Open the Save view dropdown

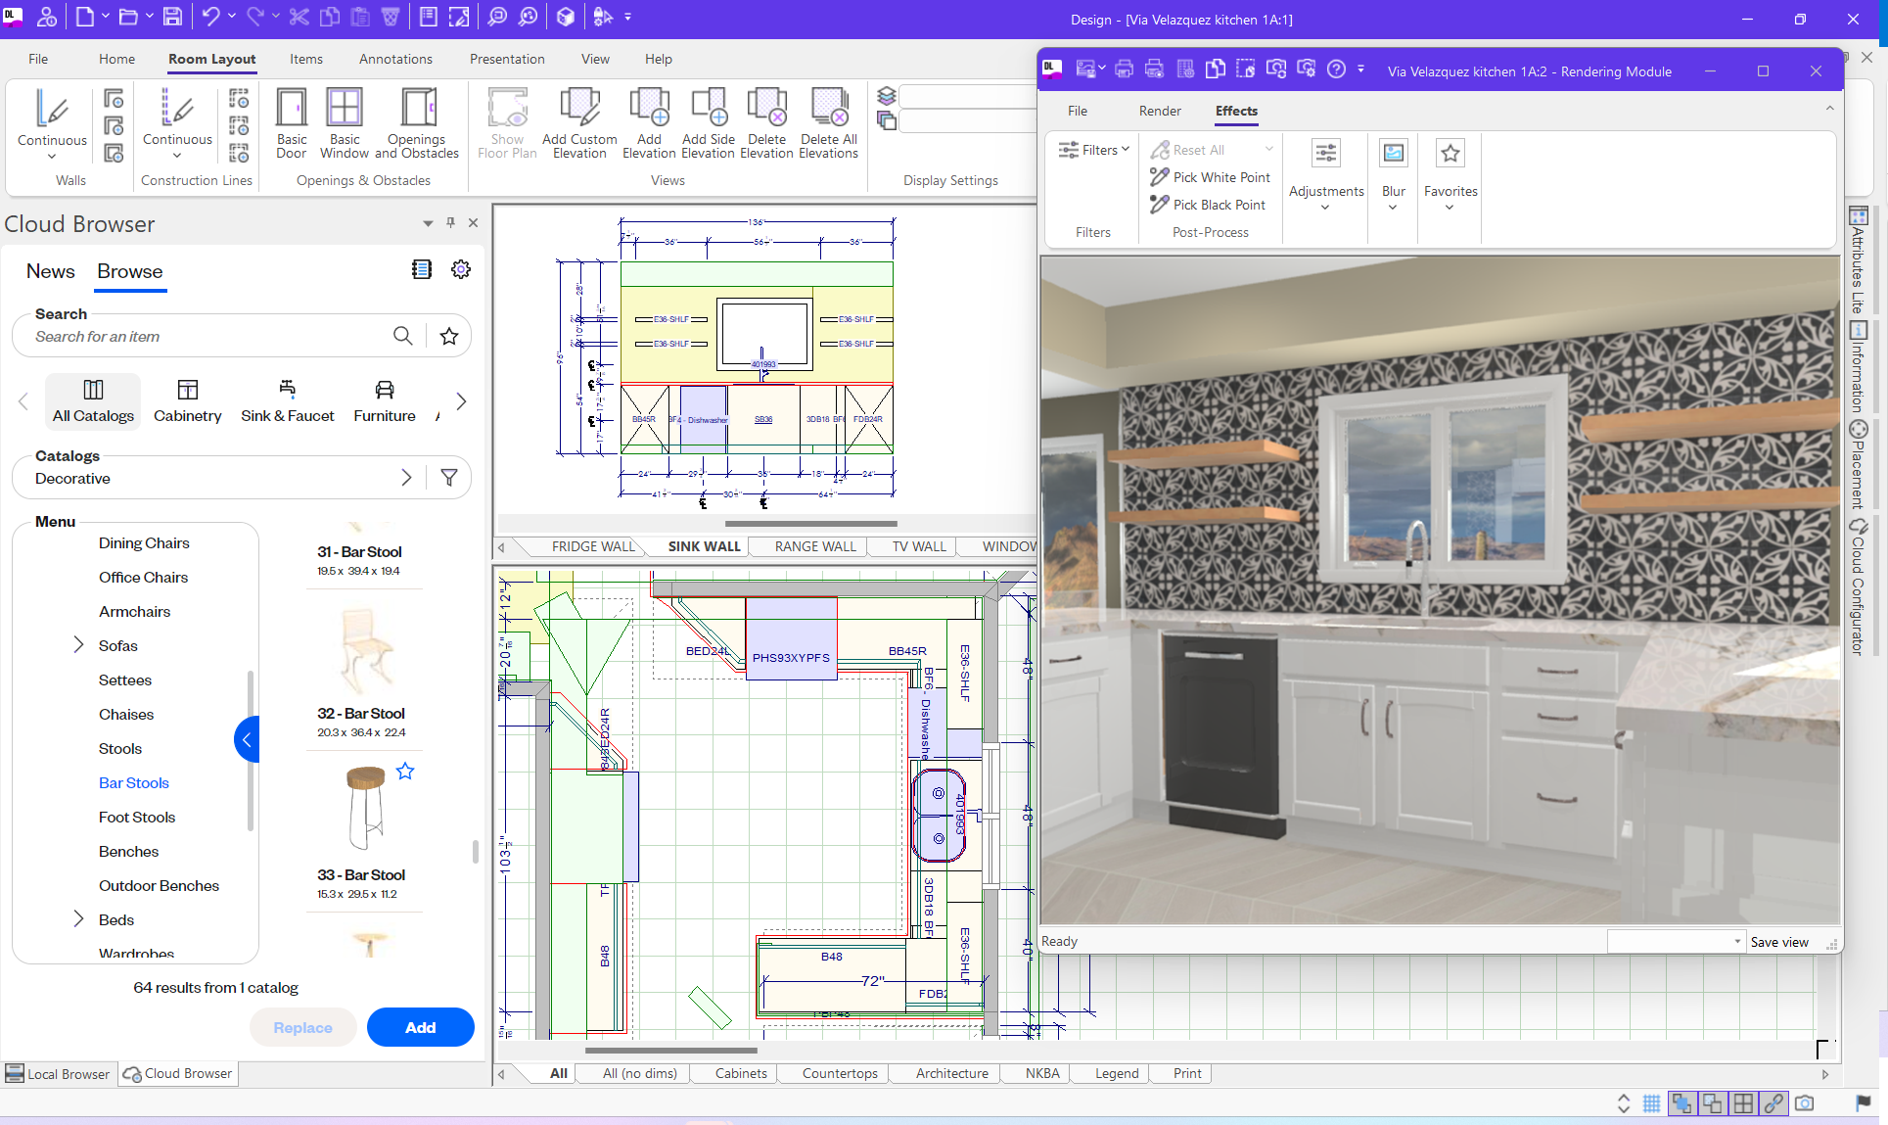(x=1738, y=941)
